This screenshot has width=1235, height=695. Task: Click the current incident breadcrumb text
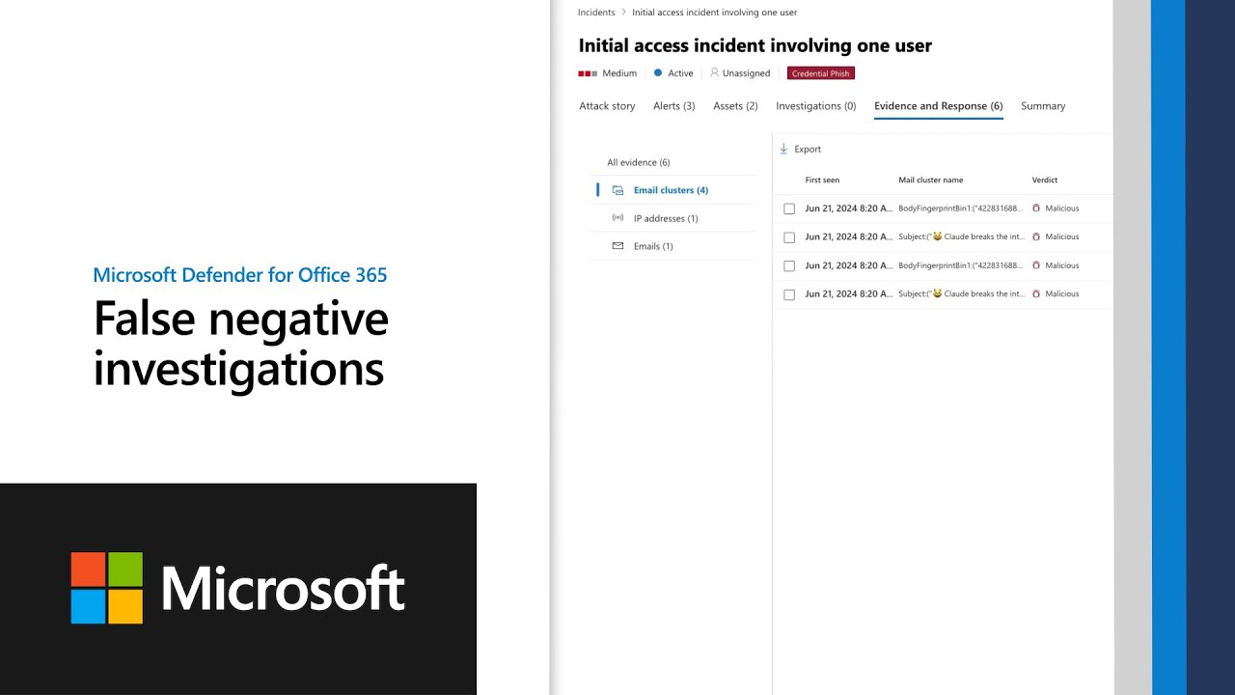point(714,13)
